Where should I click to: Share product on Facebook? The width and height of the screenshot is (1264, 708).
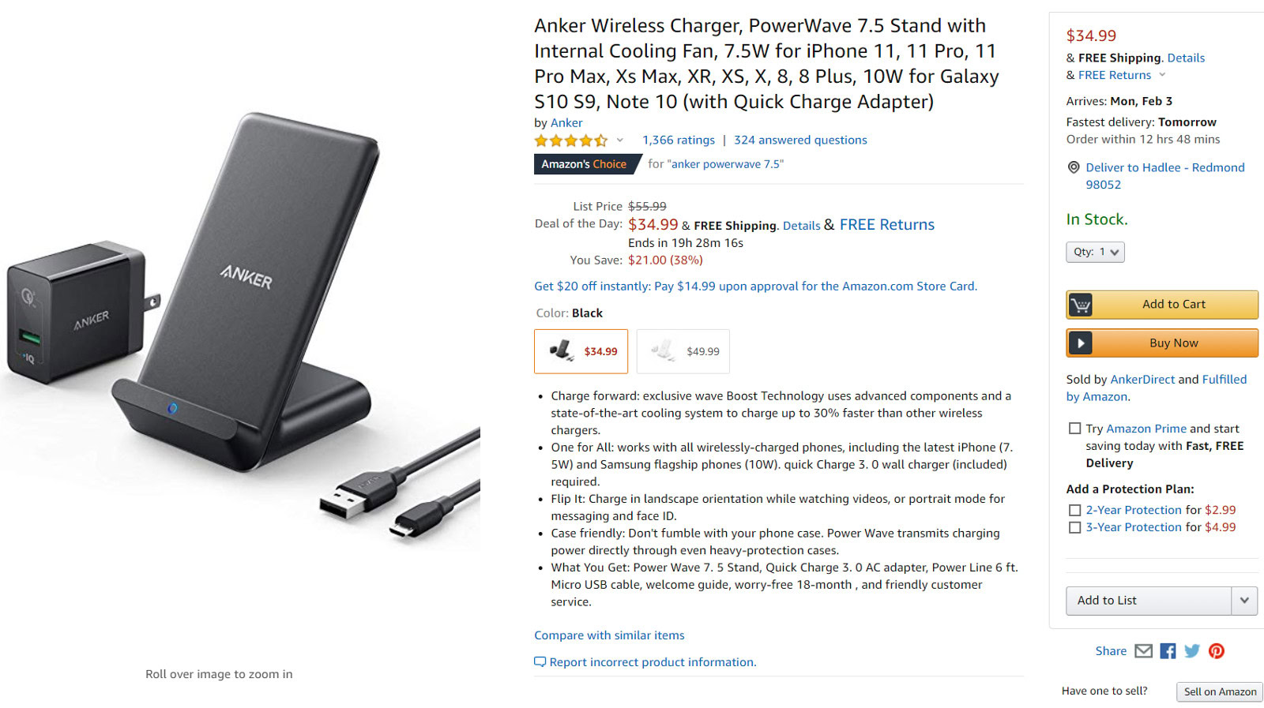pos(1168,651)
